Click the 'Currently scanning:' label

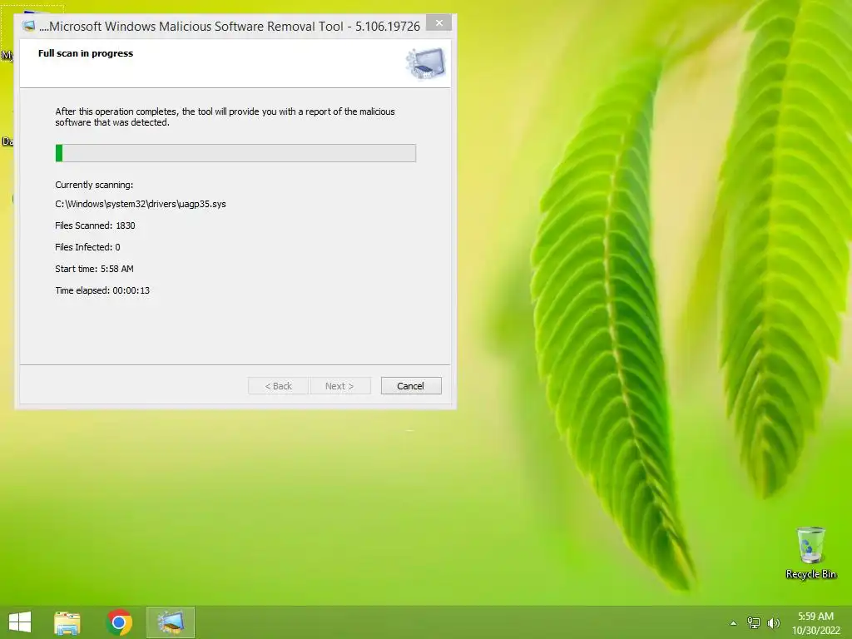click(94, 185)
